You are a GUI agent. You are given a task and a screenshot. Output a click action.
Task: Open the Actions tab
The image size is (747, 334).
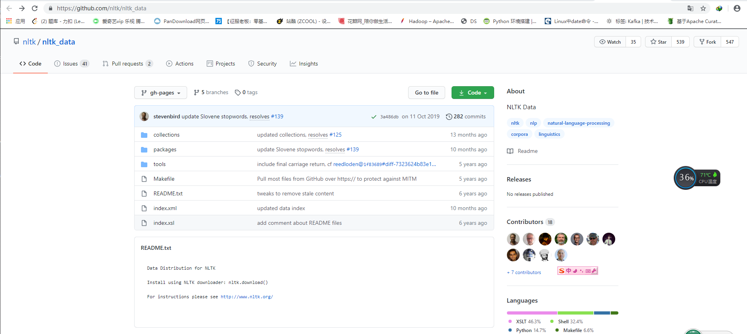[180, 64]
